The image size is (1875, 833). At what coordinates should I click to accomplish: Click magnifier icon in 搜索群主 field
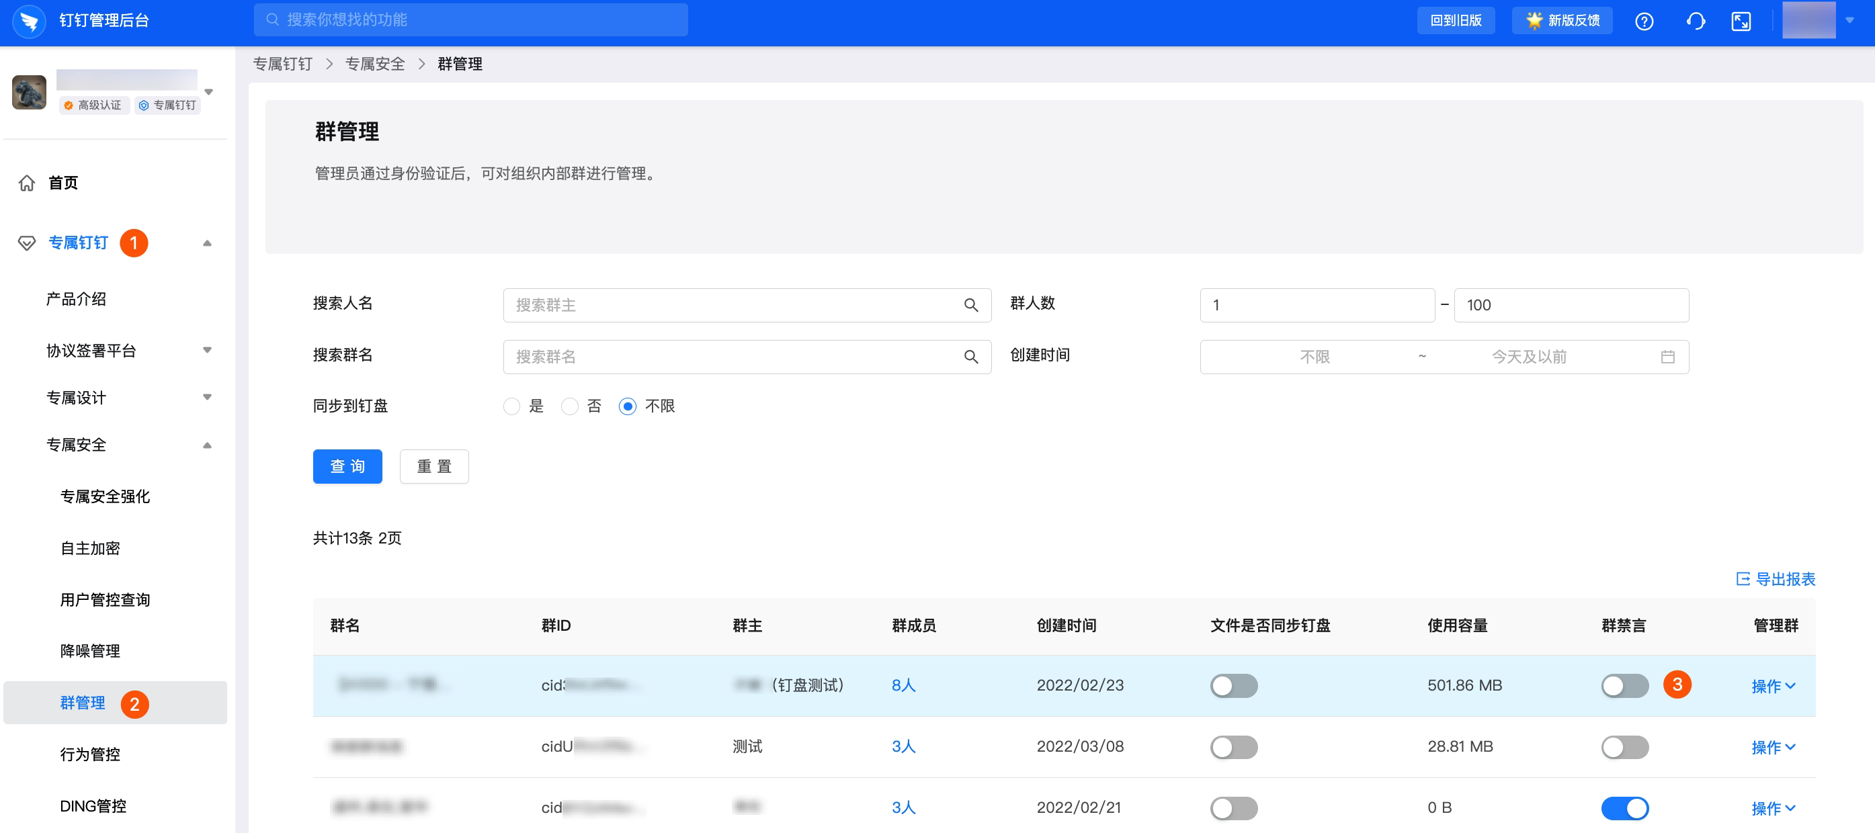(x=970, y=305)
